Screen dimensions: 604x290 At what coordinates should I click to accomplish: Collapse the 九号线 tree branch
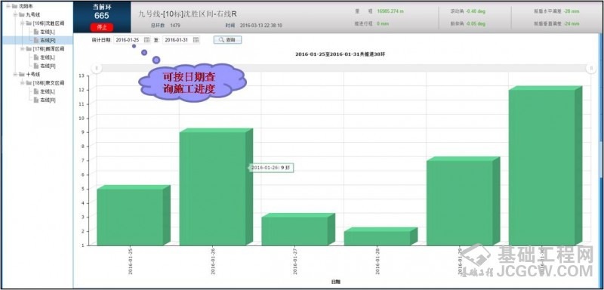(14, 14)
